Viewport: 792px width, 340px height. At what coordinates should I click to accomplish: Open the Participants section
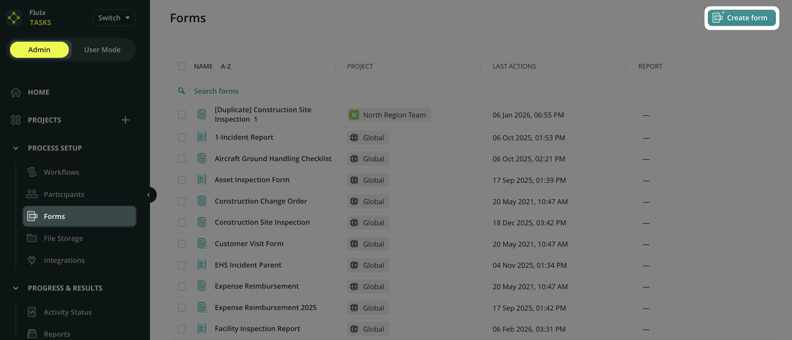coord(64,194)
